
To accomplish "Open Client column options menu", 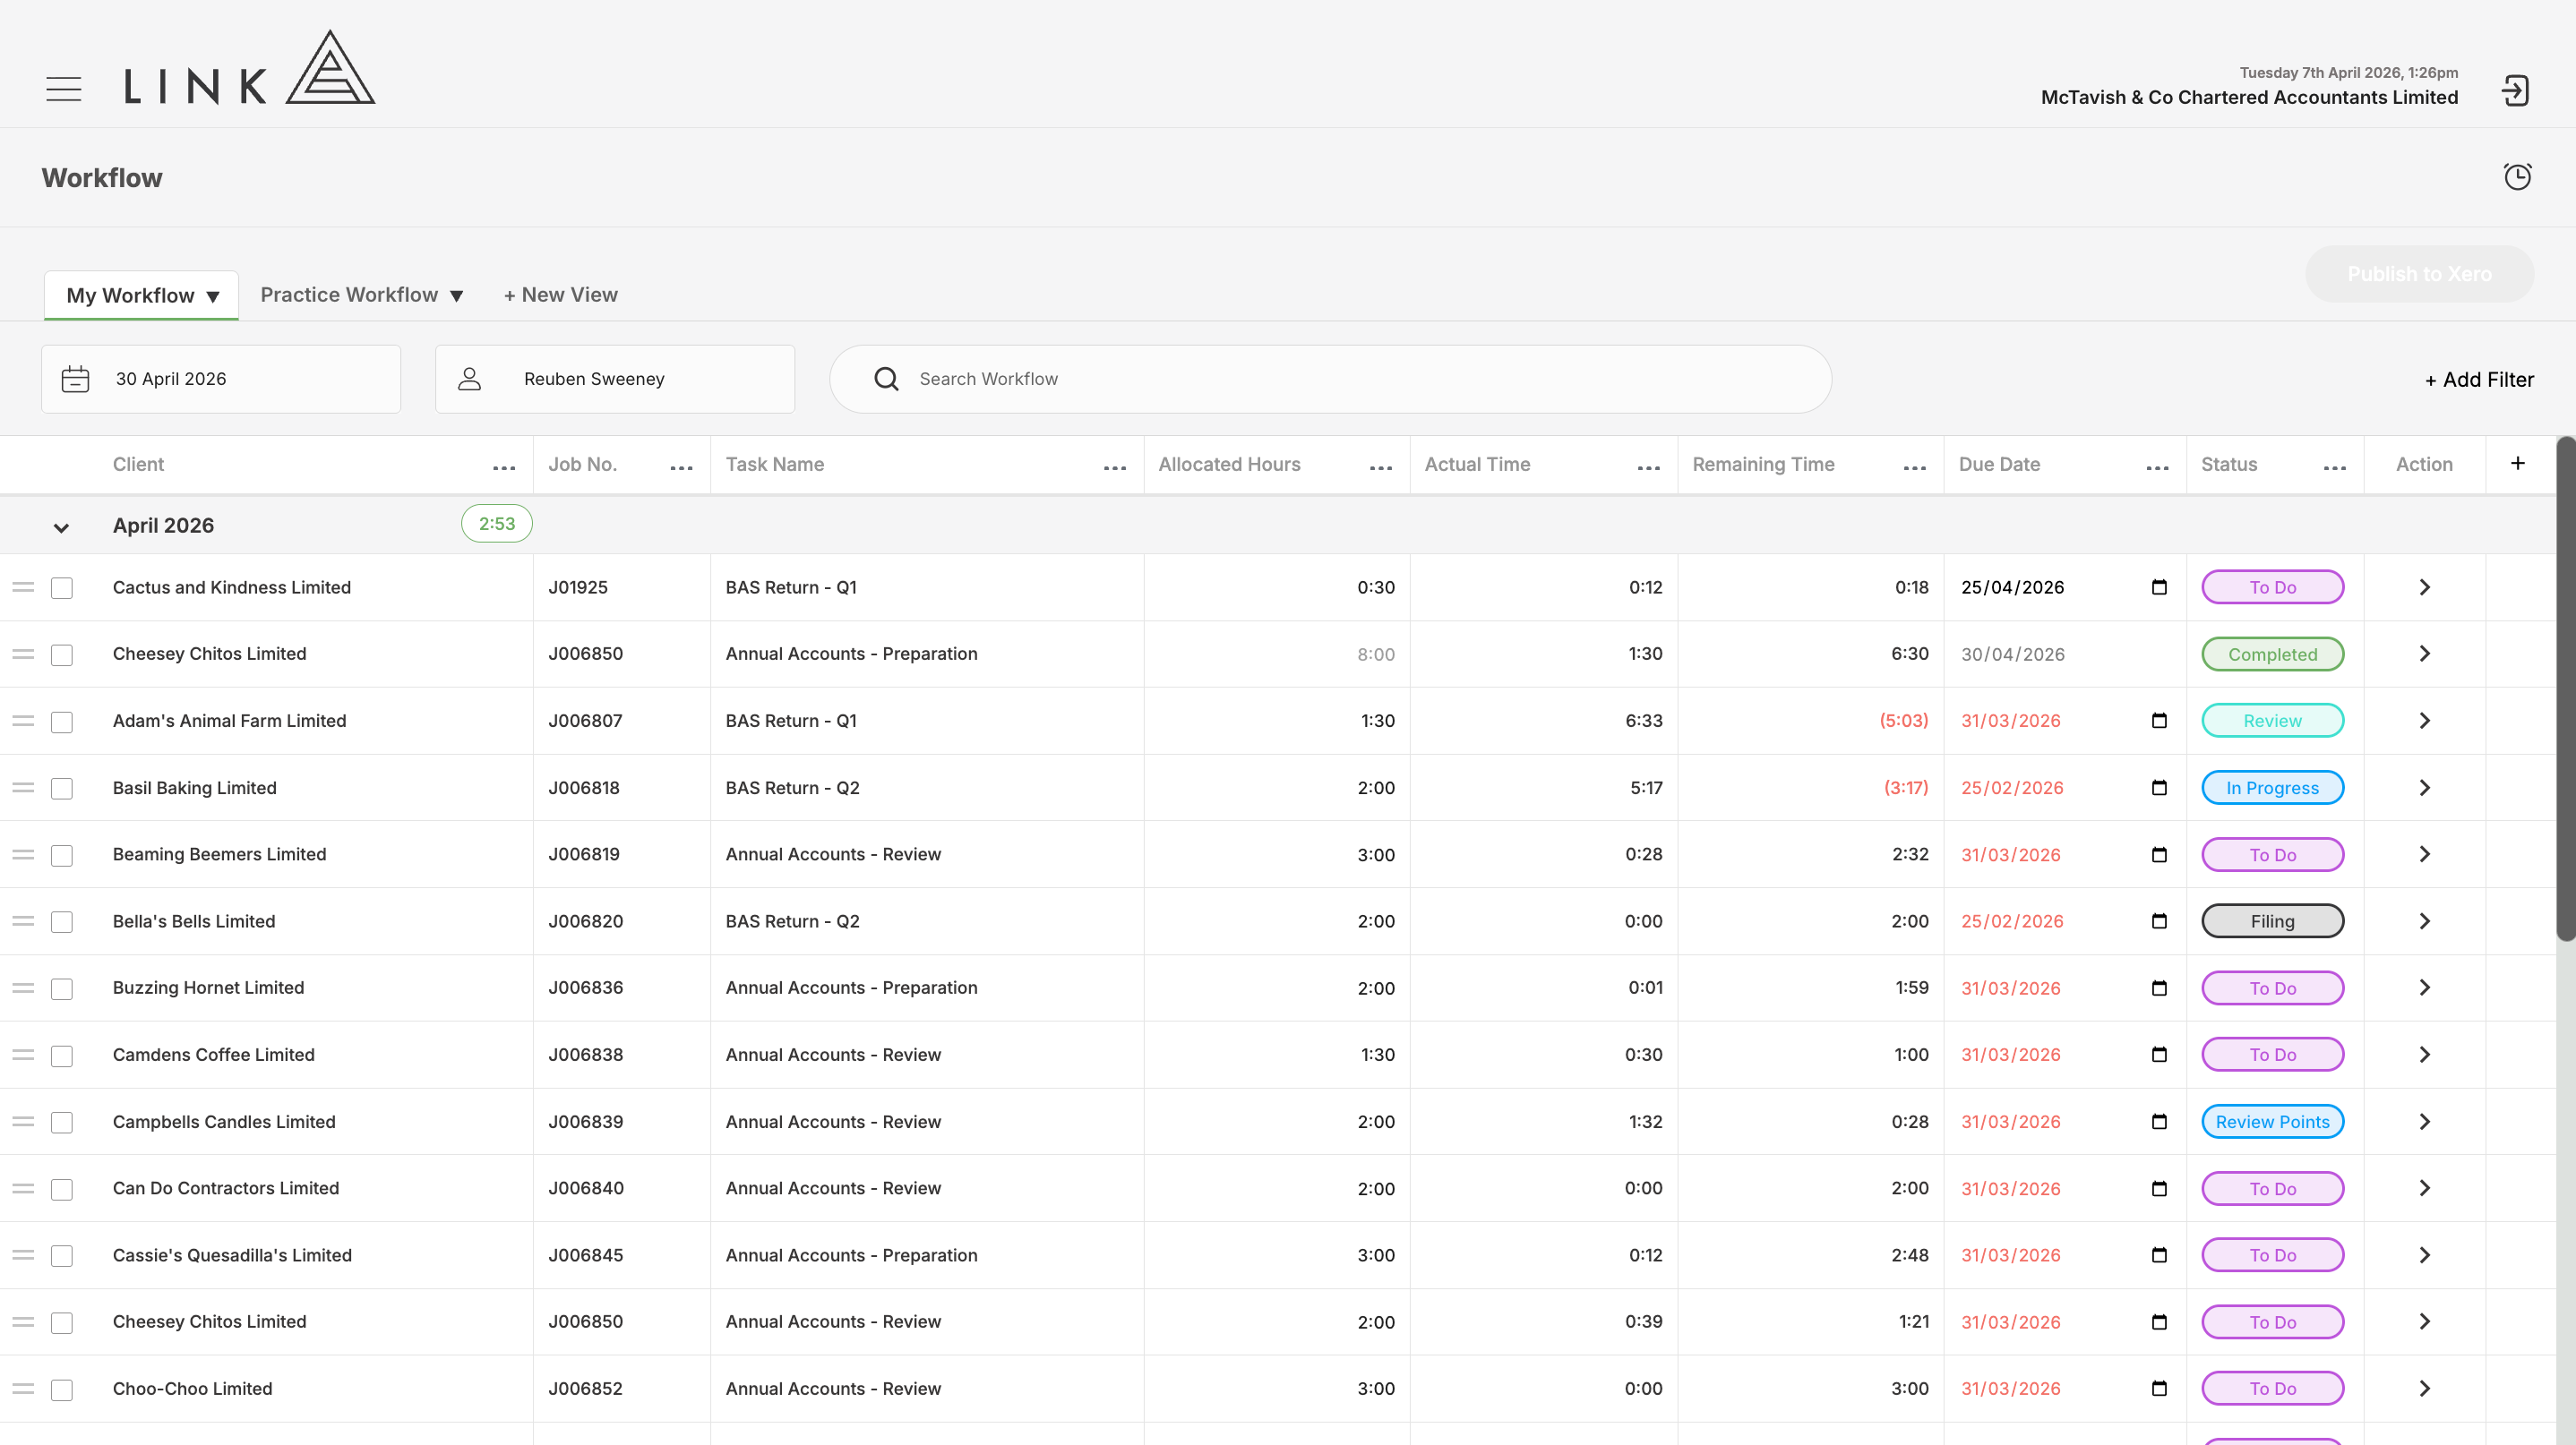I will pyautogui.click(x=504, y=467).
